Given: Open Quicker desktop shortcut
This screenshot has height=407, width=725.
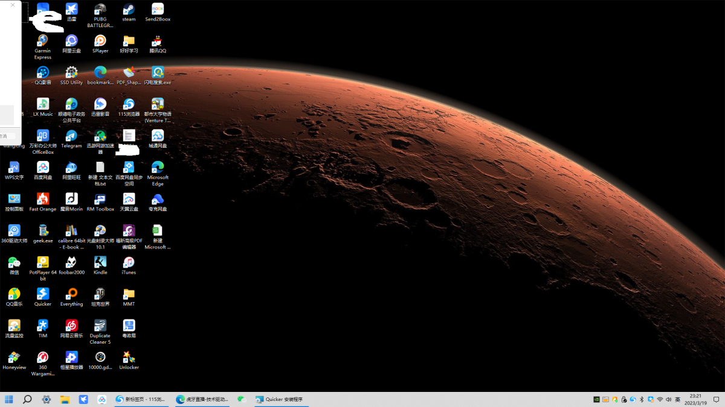Looking at the screenshot, I should [x=43, y=297].
